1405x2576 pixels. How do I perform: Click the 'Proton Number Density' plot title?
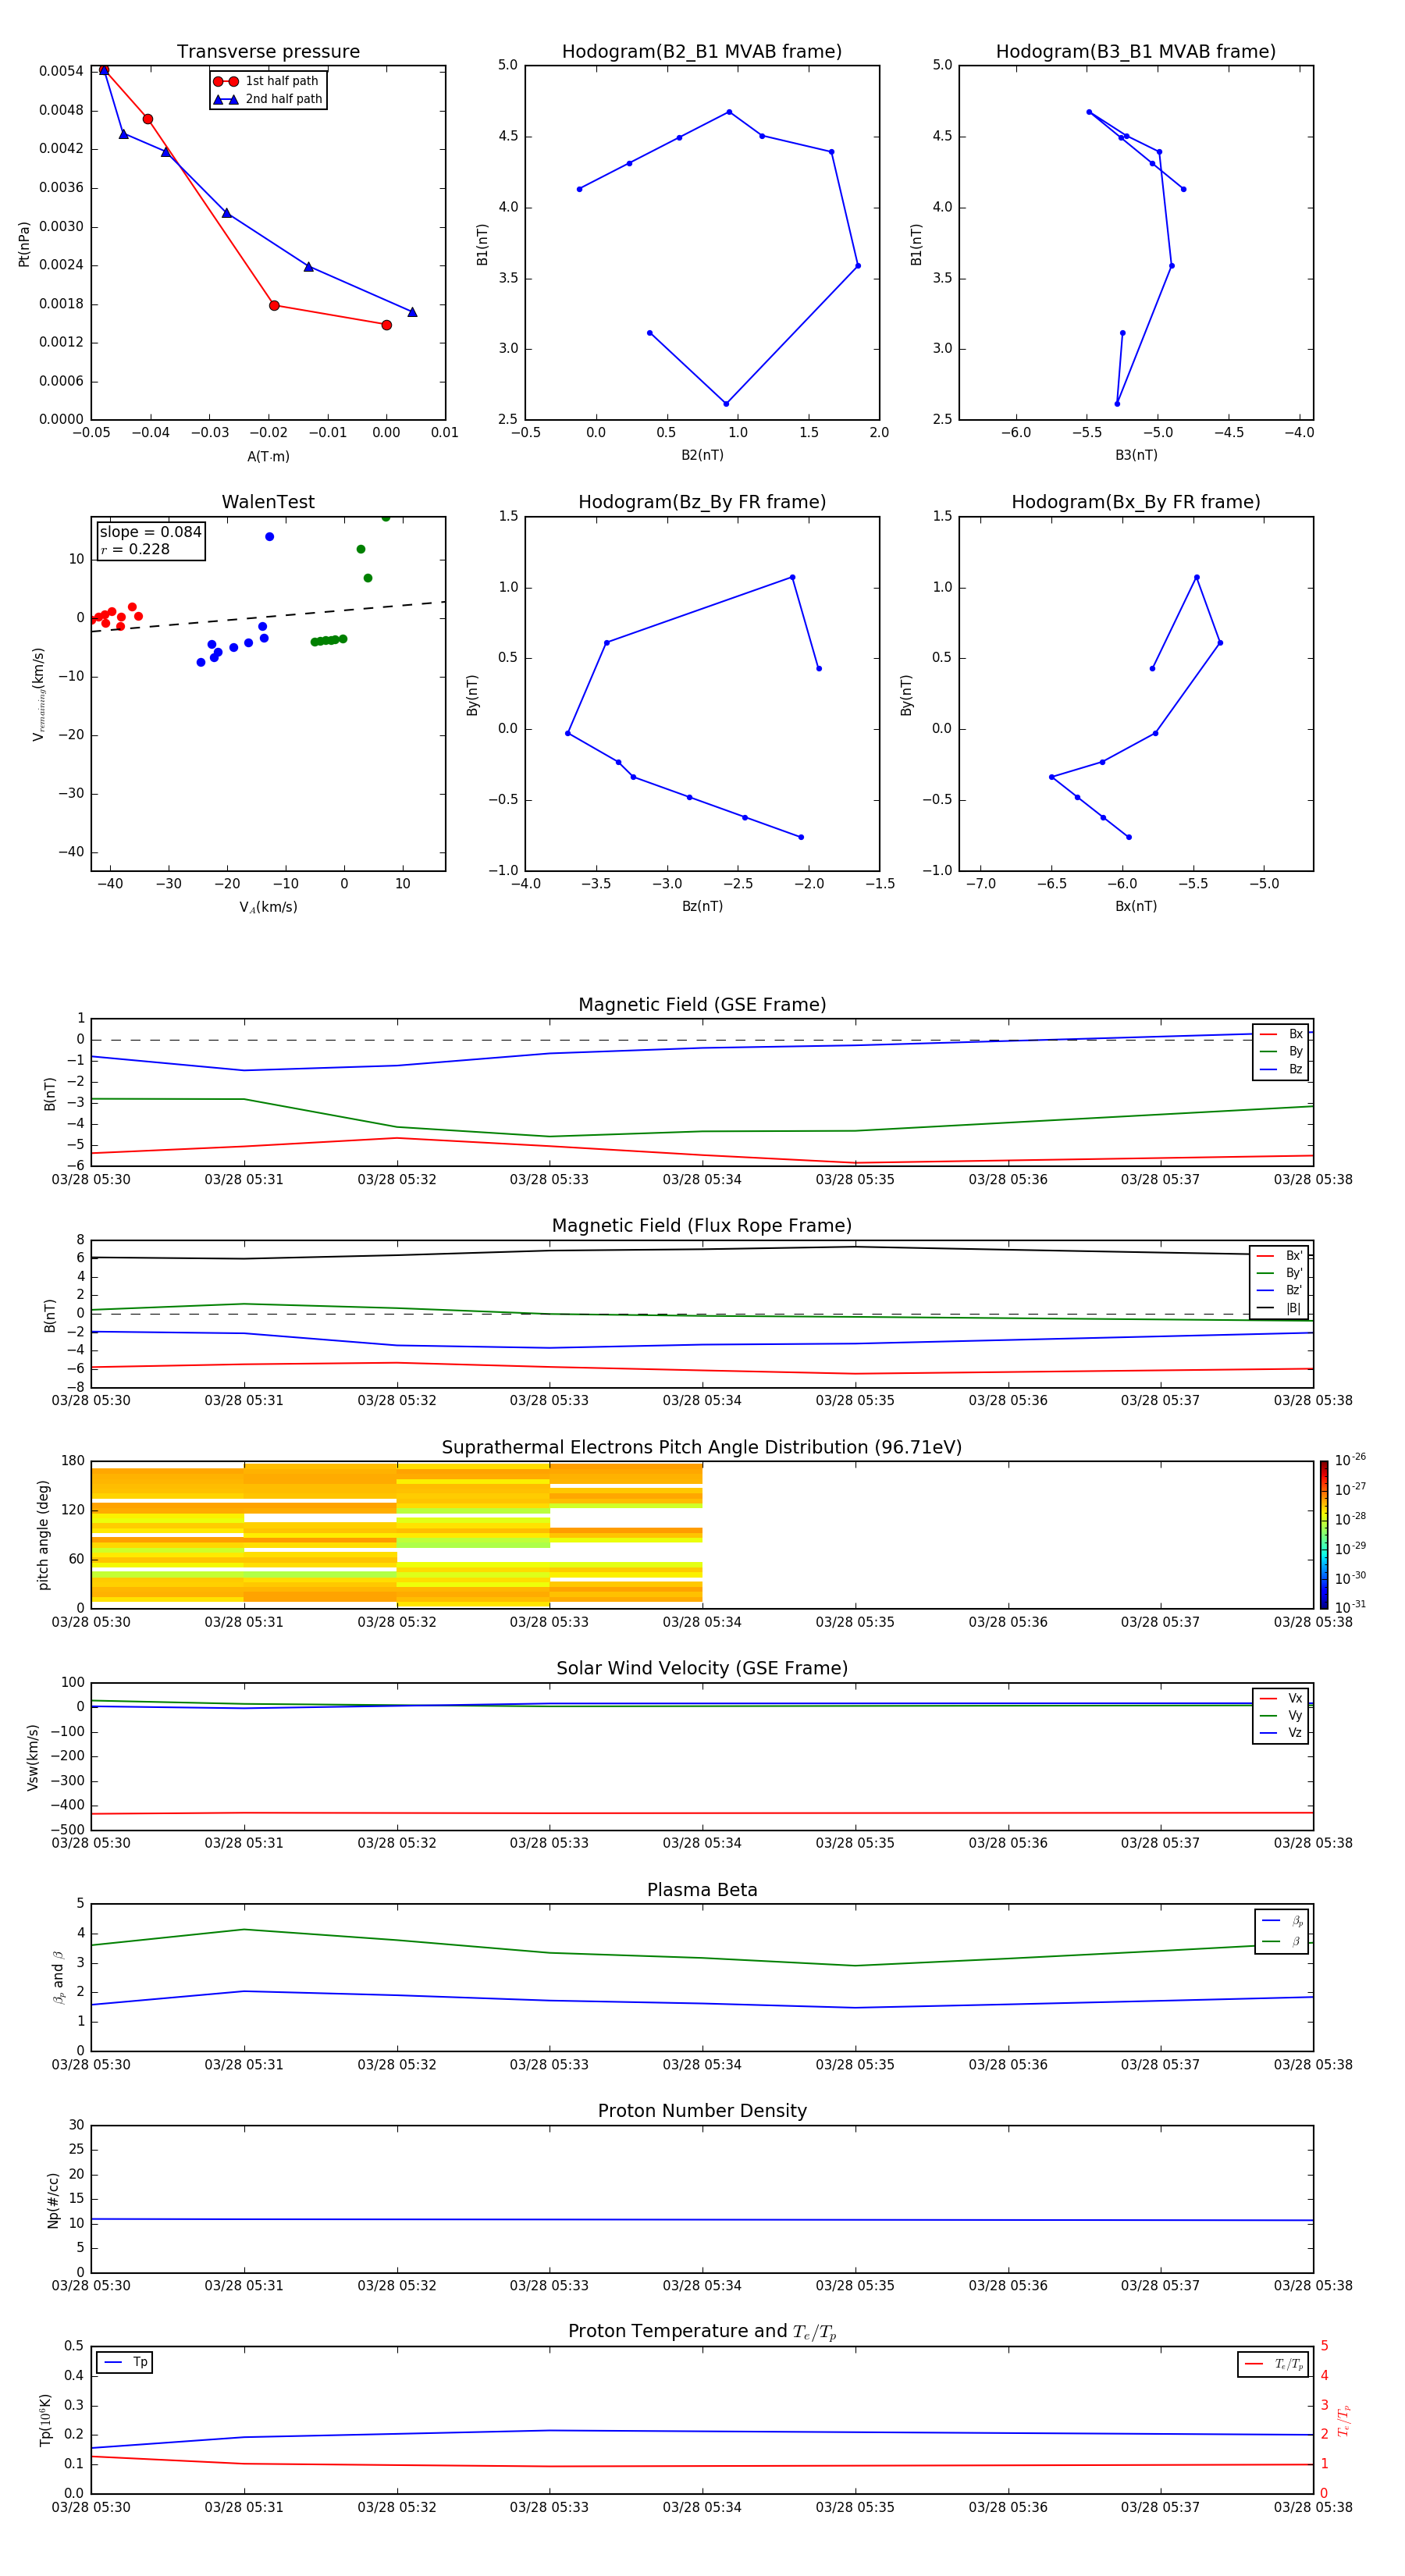point(702,2111)
